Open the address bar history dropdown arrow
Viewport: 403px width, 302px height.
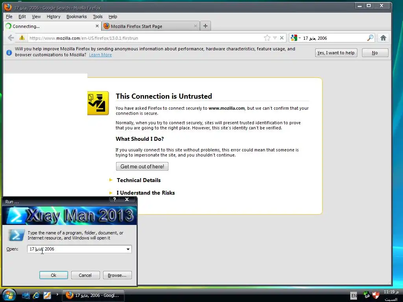[275, 38]
